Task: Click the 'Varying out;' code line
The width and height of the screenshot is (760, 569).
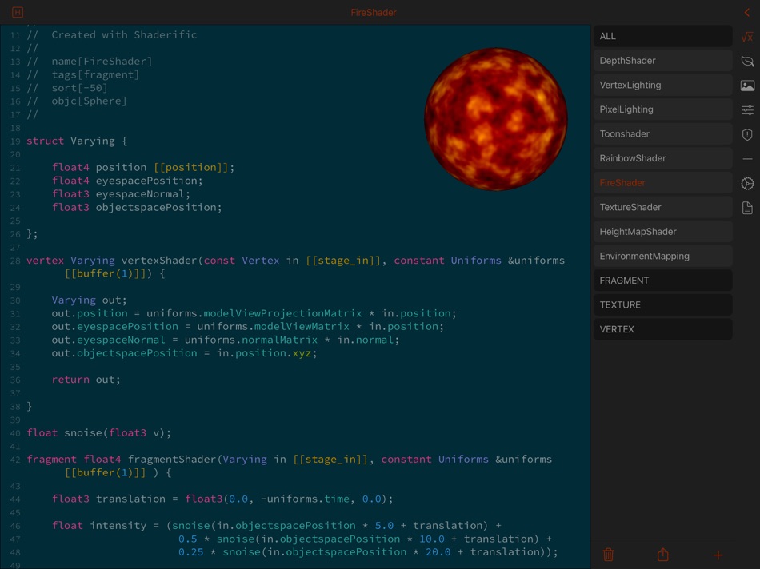Action: click(89, 300)
